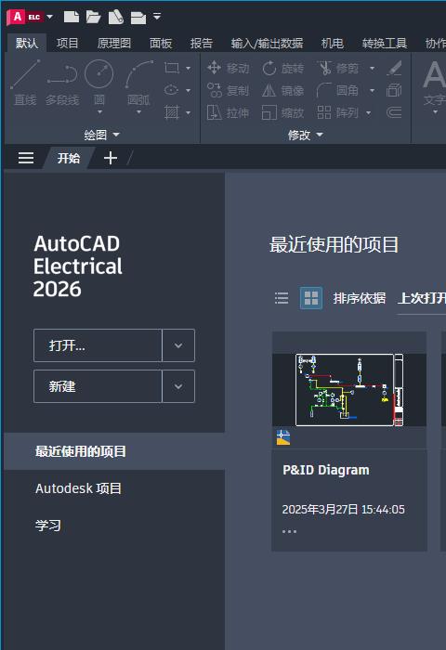Click the sheet set manager icon in quick access toolbar
This screenshot has height=650, width=446.
116,17
